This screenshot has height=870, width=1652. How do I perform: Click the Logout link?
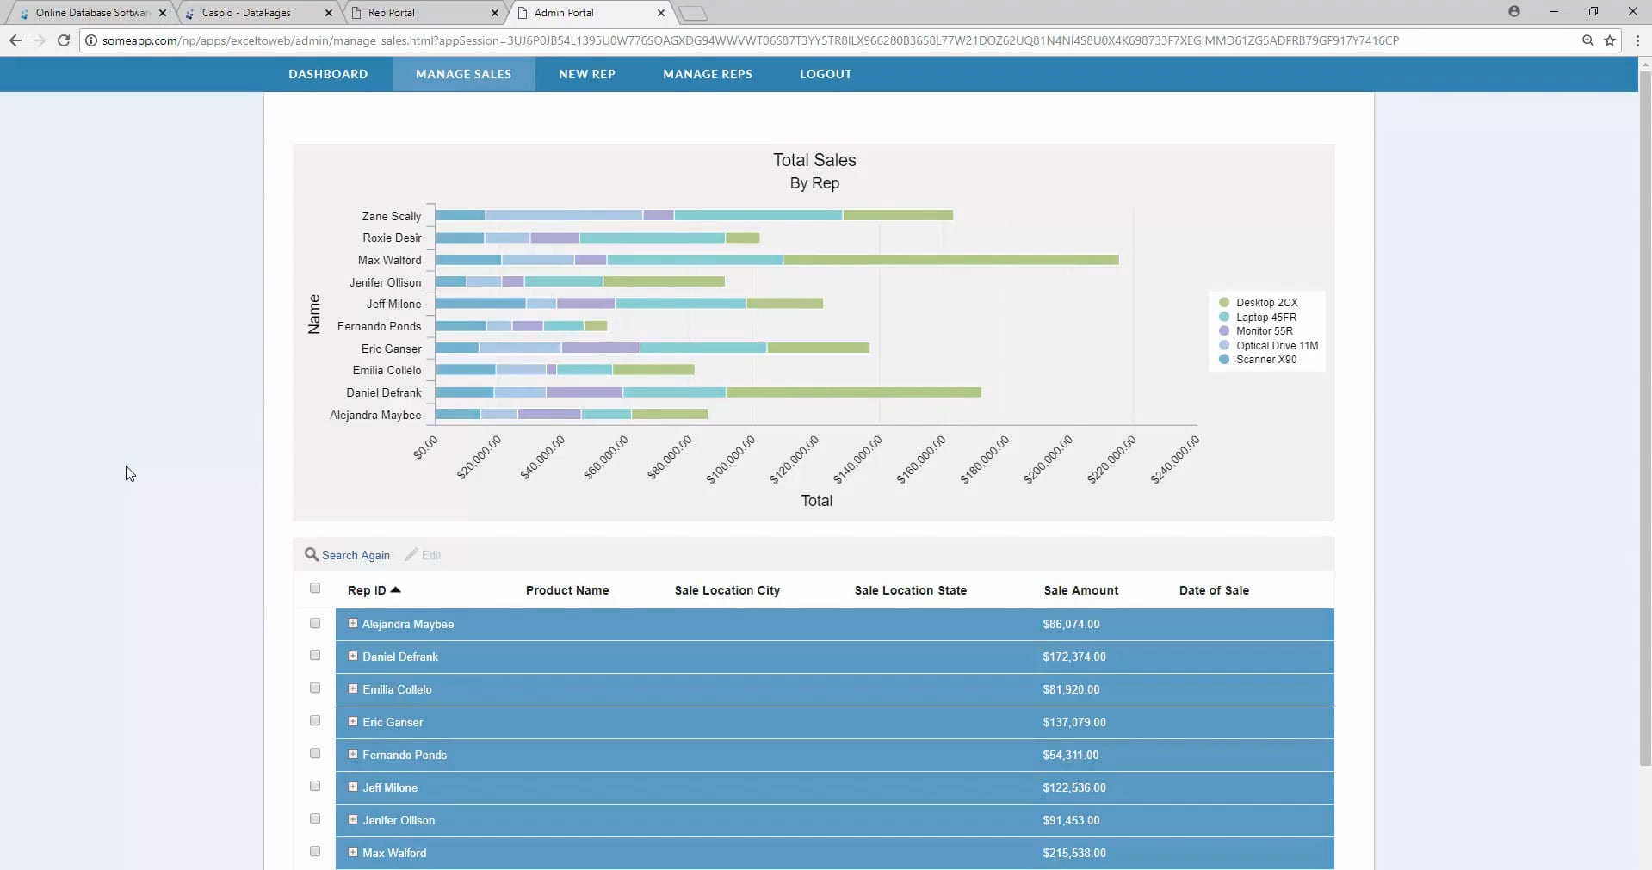point(825,74)
